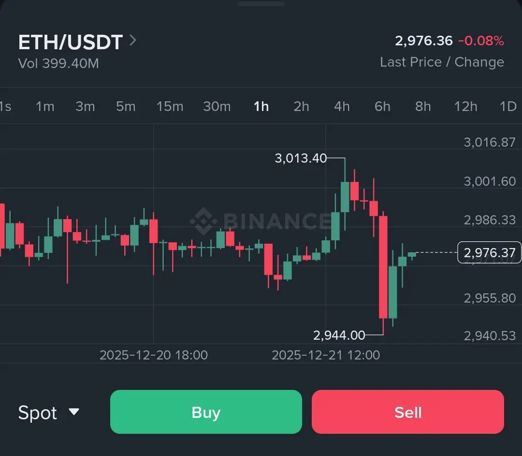Screen dimensions: 522x456
Task: Switch to the 1D timeframe
Action: (x=507, y=106)
